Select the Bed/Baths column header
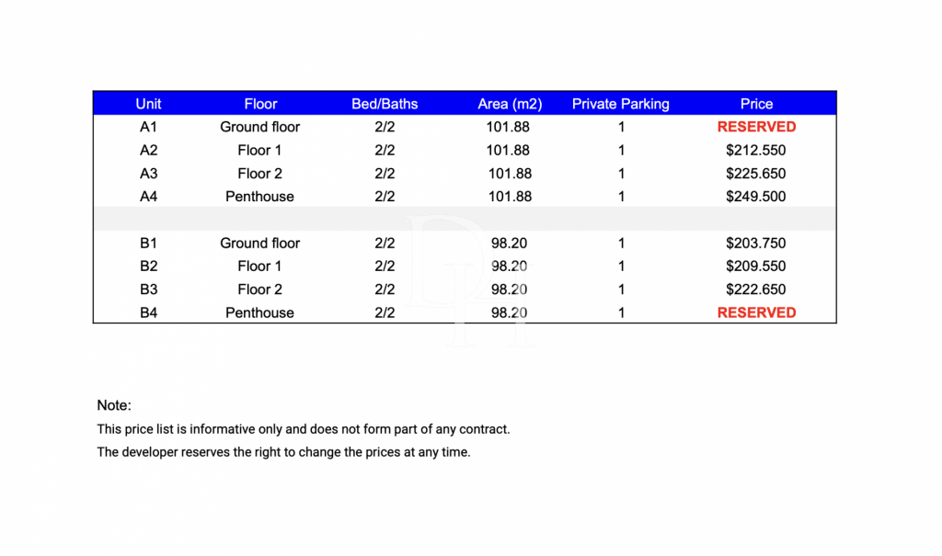Screen dimensions: 942x556 [x=385, y=104]
